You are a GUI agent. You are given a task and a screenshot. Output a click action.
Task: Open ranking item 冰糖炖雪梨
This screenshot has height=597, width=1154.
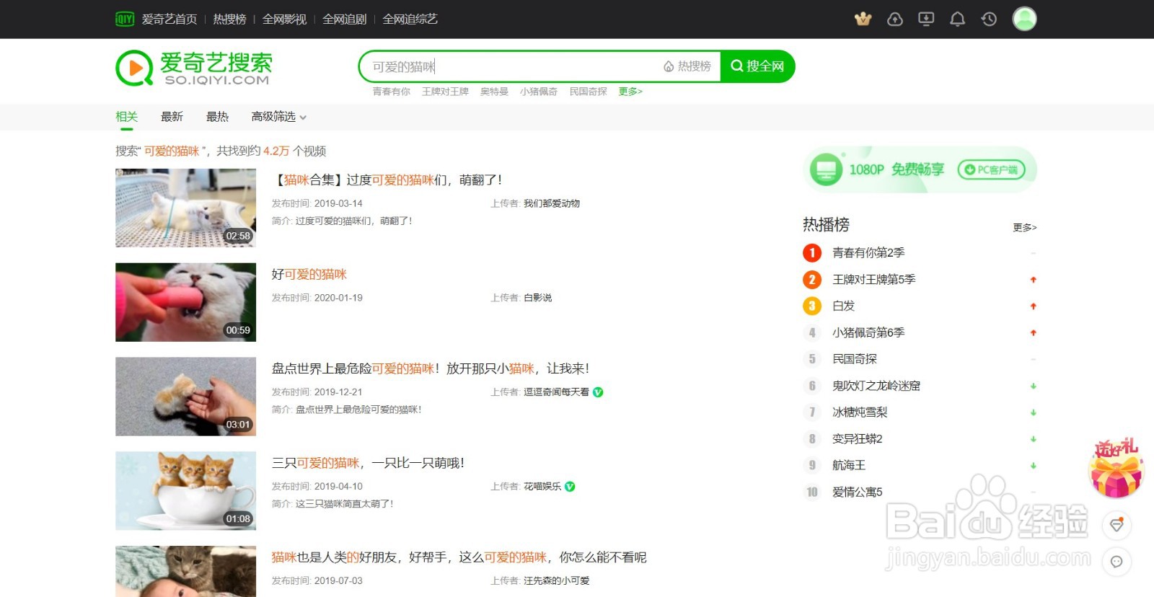859,412
